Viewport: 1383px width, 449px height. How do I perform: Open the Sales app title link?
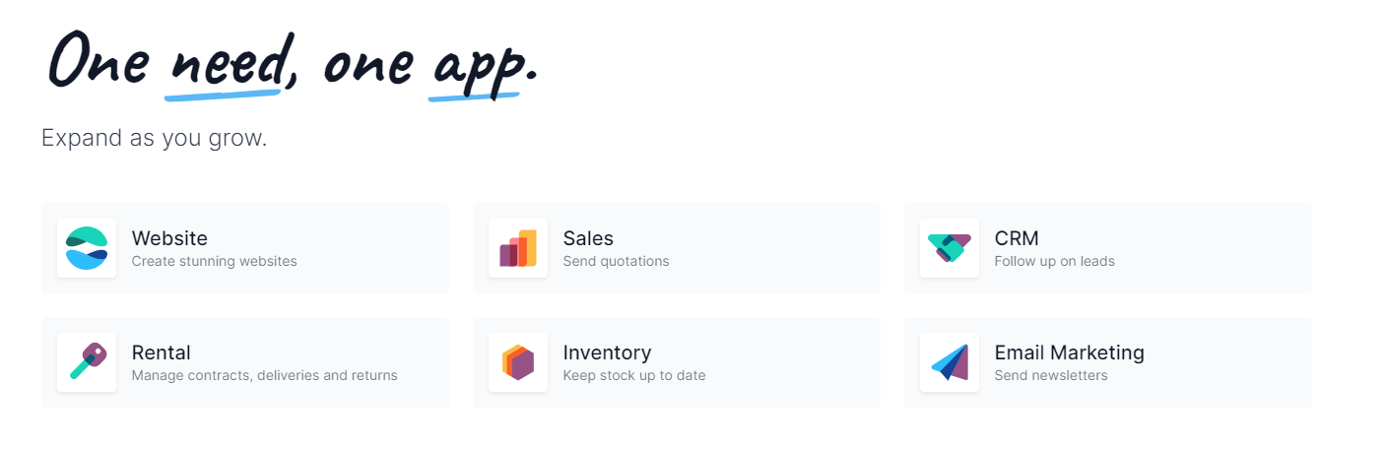click(588, 238)
